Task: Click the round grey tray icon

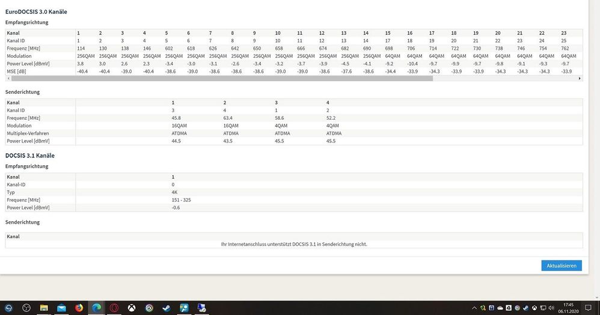Action: (x=518, y=308)
